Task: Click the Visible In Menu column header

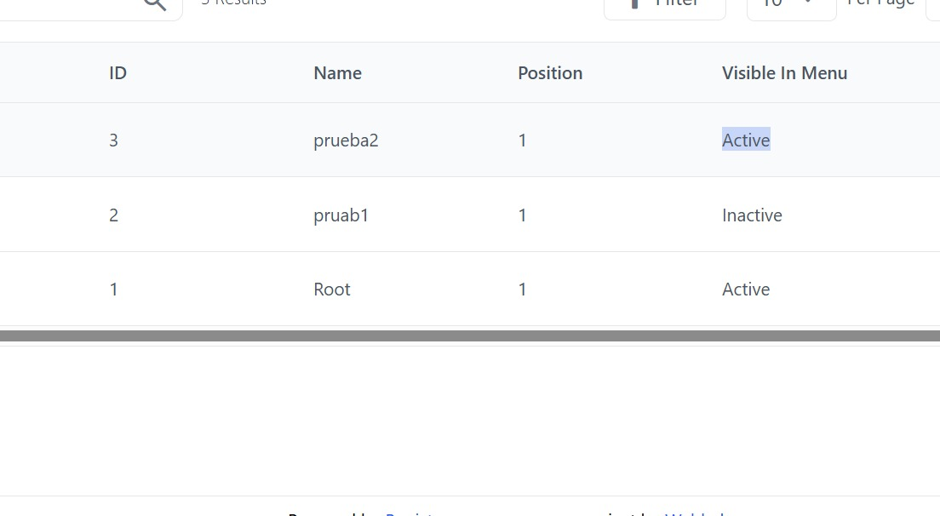Action: tap(784, 73)
